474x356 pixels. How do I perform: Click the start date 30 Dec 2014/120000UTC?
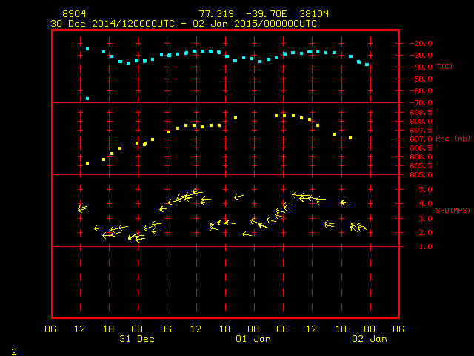(113, 24)
